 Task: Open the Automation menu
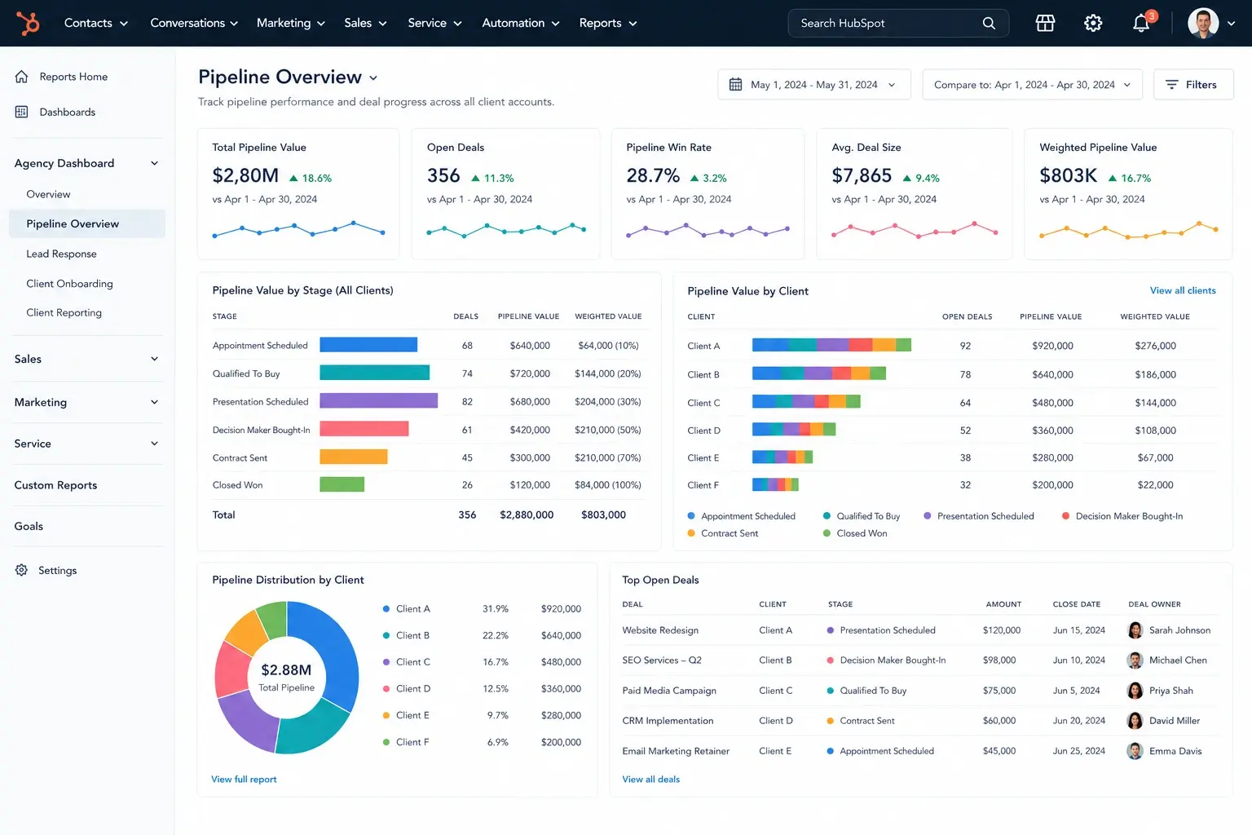(521, 23)
